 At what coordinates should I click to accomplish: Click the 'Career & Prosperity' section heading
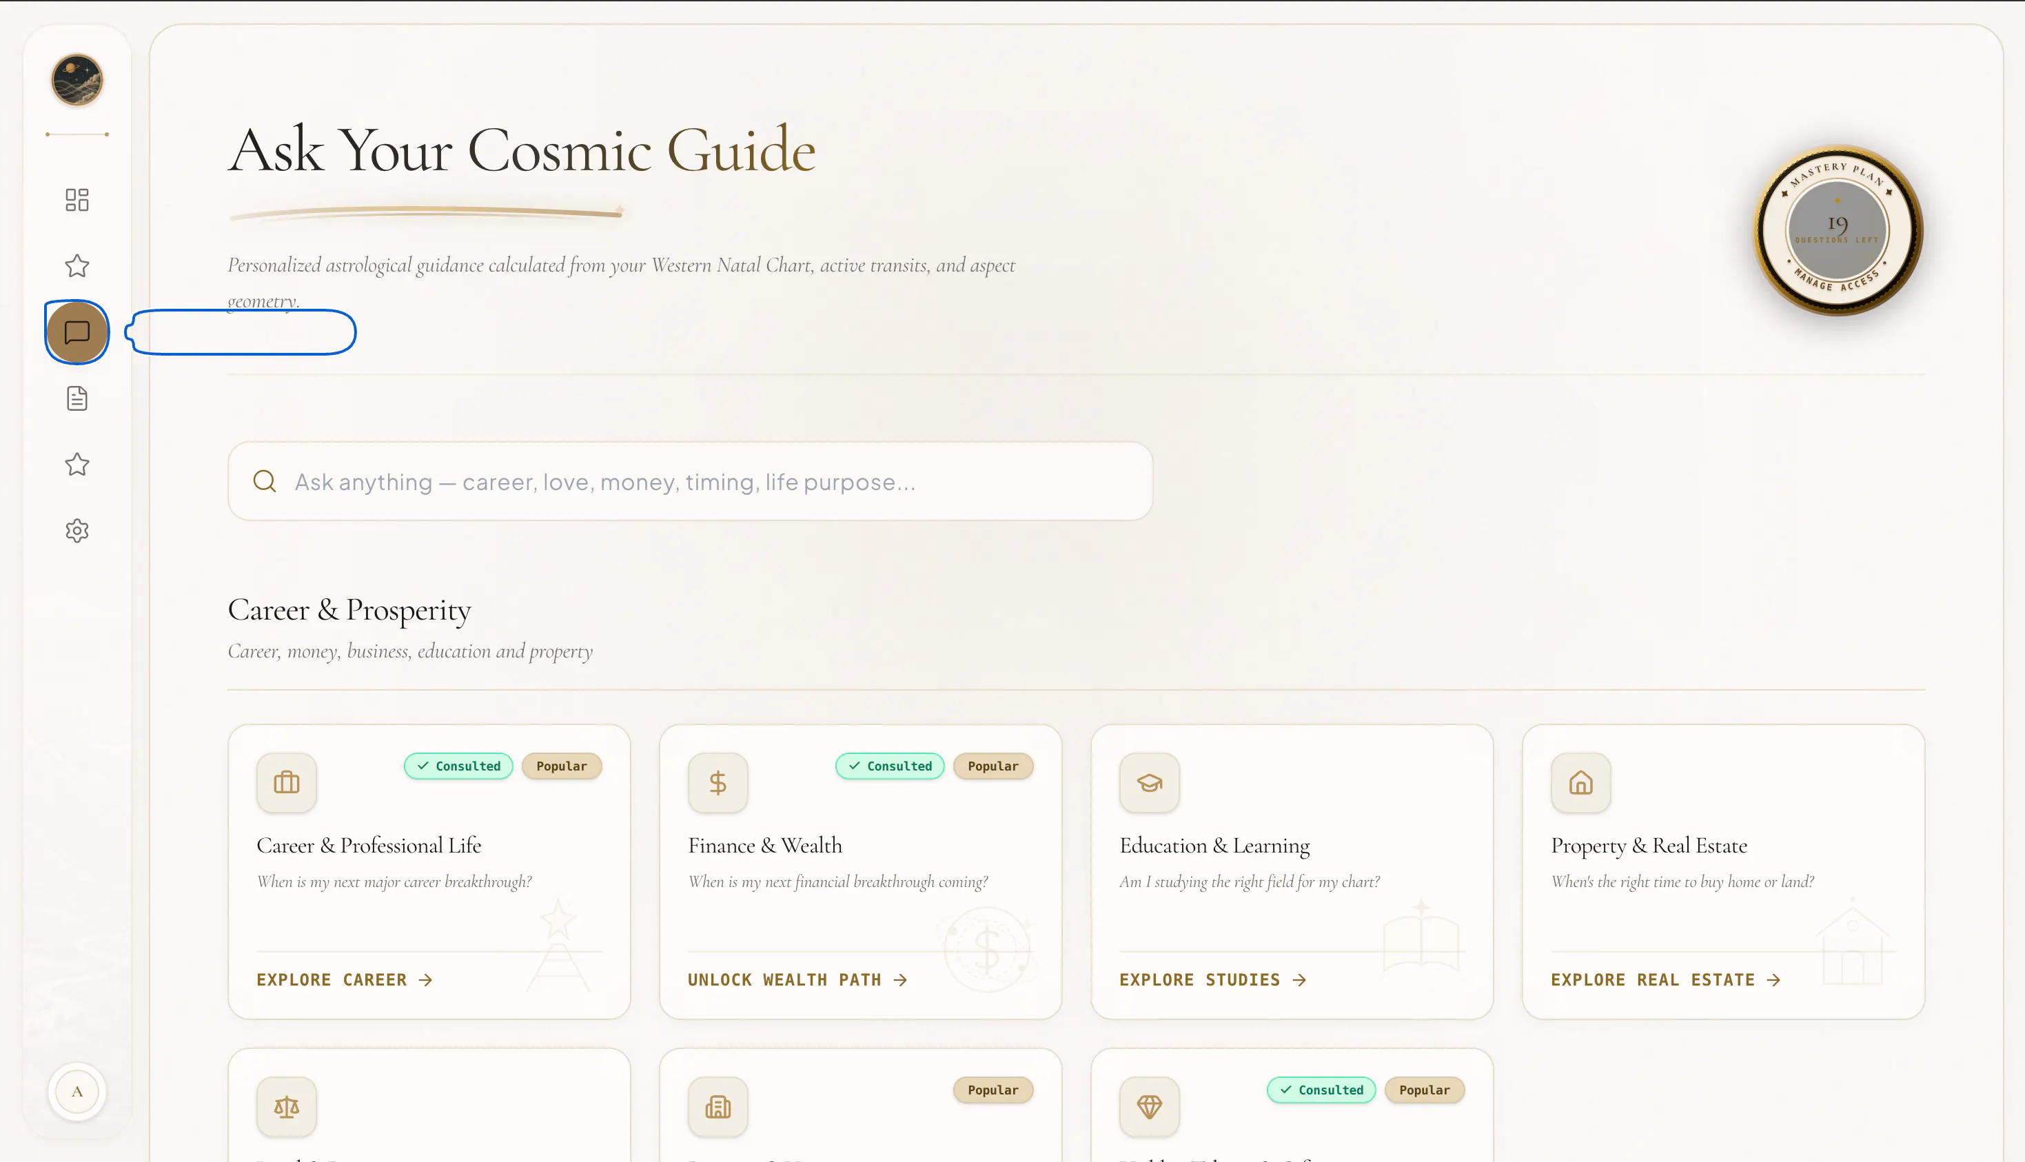[x=349, y=610]
